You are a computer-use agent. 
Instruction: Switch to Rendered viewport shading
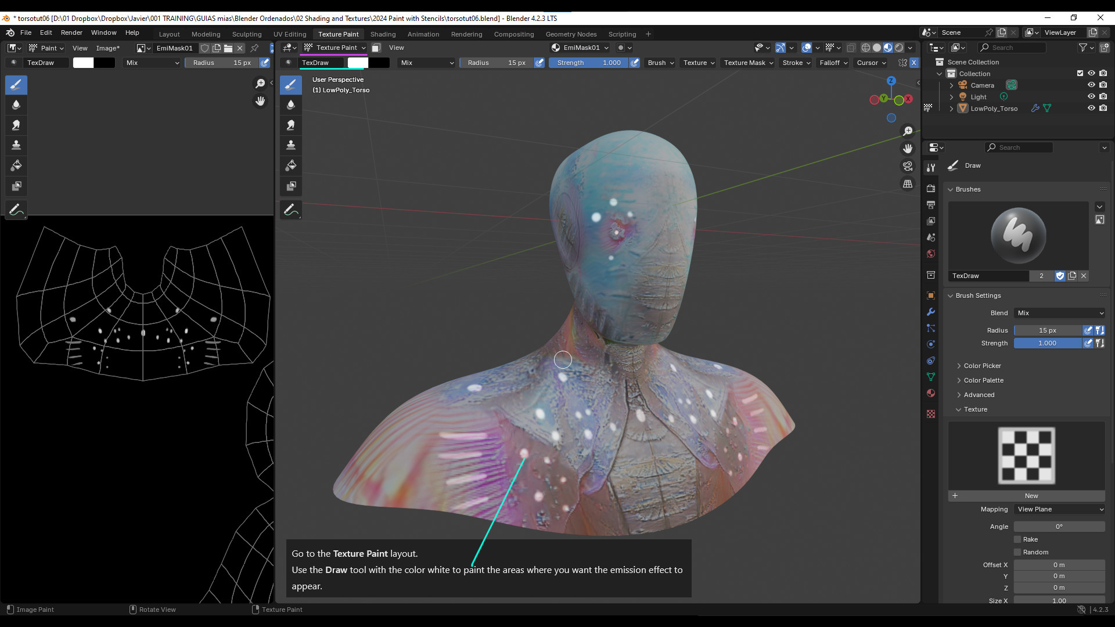(x=899, y=48)
